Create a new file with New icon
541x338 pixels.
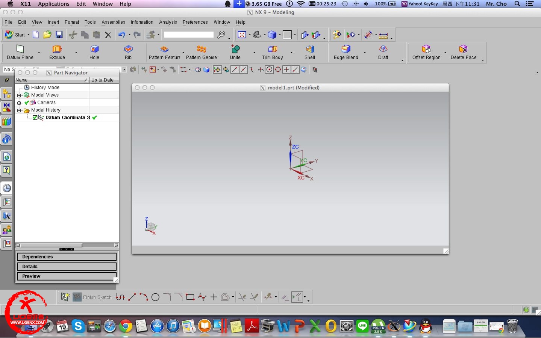36,35
